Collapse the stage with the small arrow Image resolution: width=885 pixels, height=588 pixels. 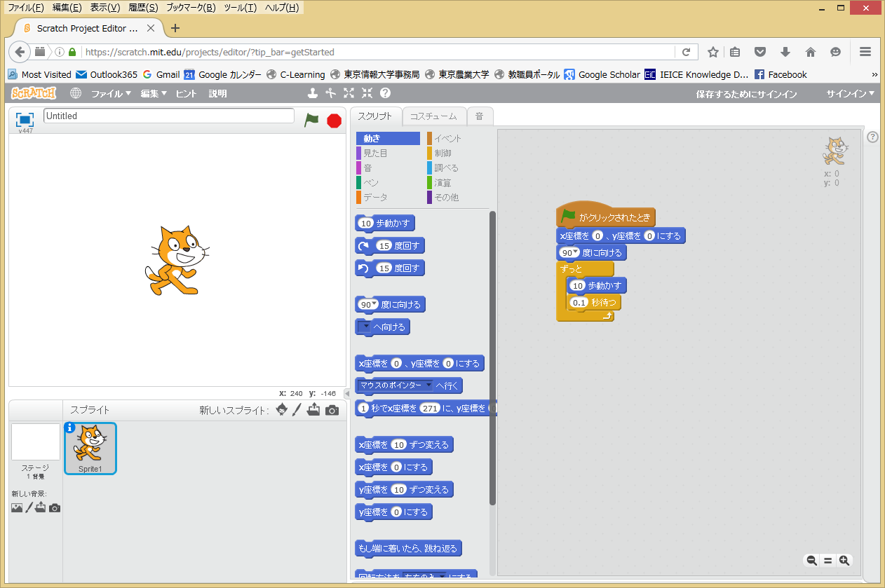pyautogui.click(x=347, y=394)
